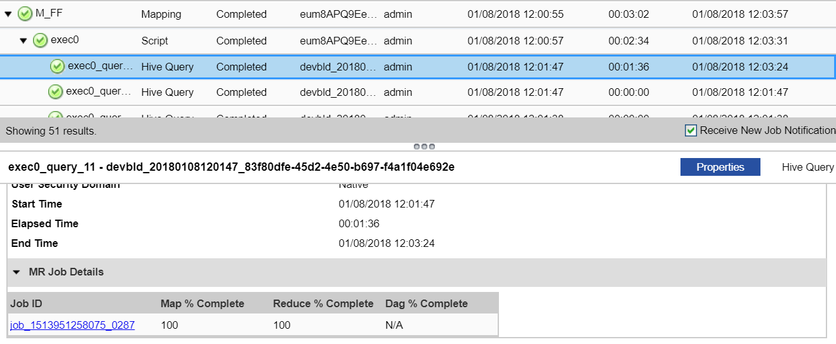Click the green status icon beside M_FF
This screenshot has width=836, height=344.
point(25,13)
